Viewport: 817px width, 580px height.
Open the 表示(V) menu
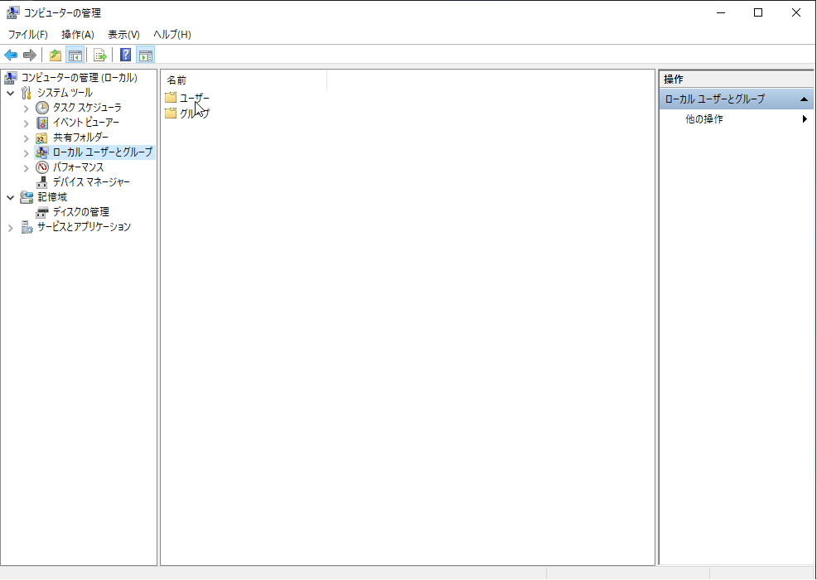(123, 35)
